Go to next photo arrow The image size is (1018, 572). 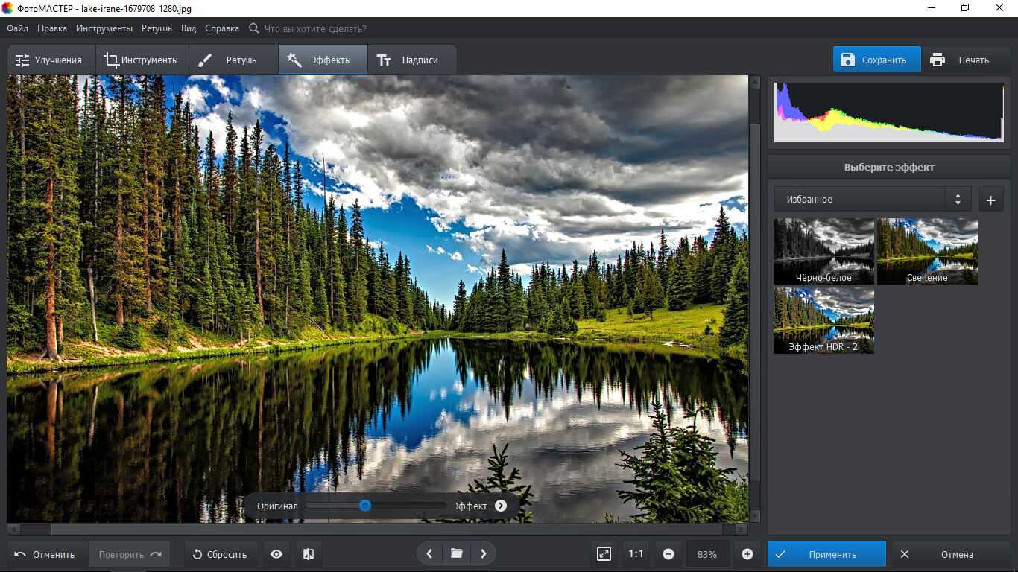[x=484, y=553]
